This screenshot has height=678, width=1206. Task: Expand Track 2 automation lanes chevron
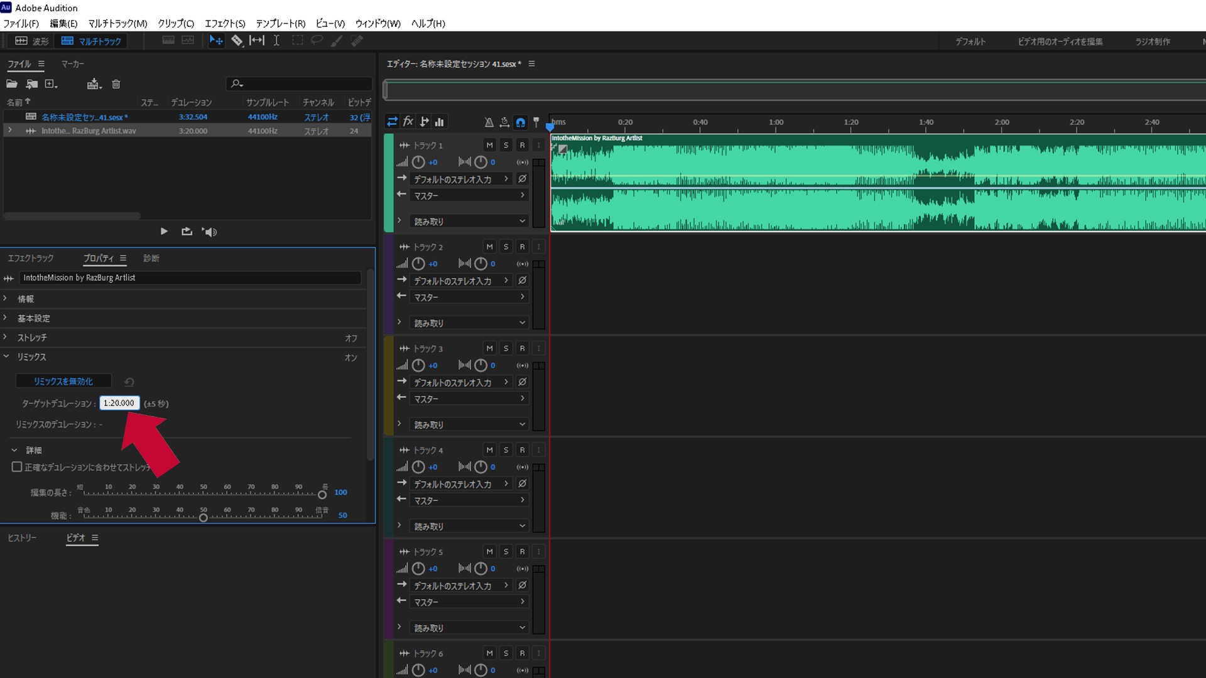click(399, 322)
